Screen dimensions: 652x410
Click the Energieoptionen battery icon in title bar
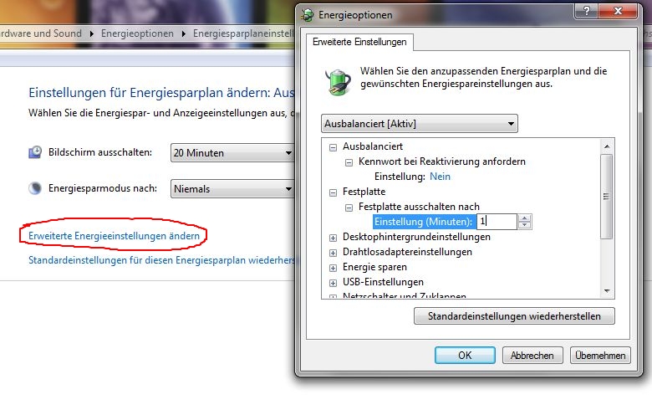pyautogui.click(x=308, y=15)
